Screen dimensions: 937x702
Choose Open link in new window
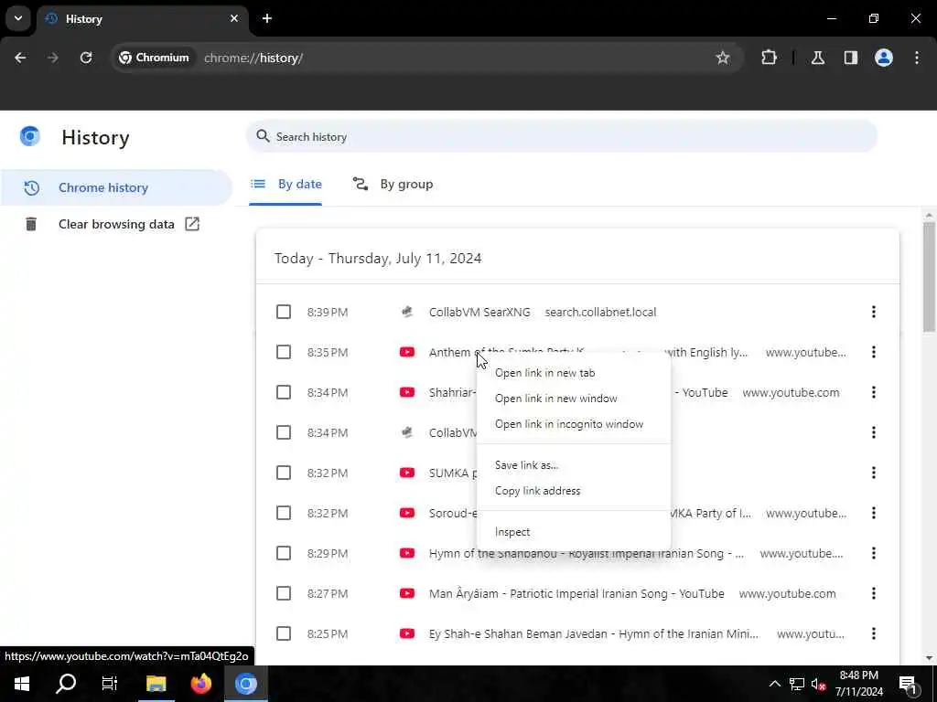574,399
